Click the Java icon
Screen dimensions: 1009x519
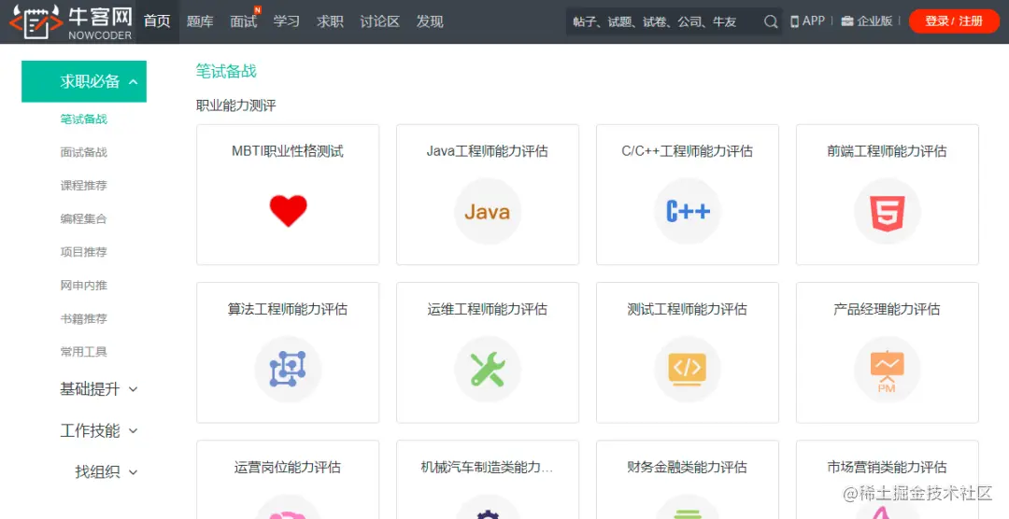click(x=487, y=211)
